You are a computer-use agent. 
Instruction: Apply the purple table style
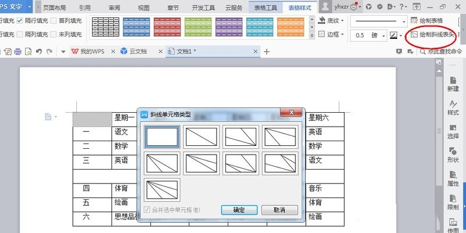(229, 27)
